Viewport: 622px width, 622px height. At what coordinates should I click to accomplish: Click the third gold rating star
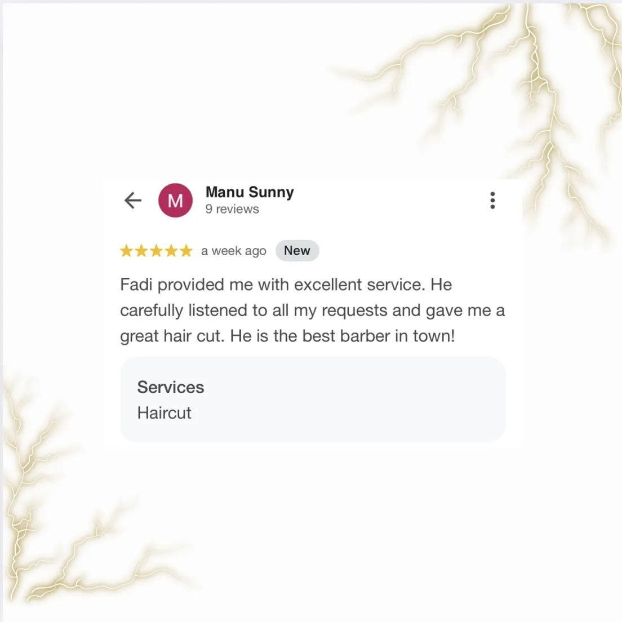tap(156, 251)
